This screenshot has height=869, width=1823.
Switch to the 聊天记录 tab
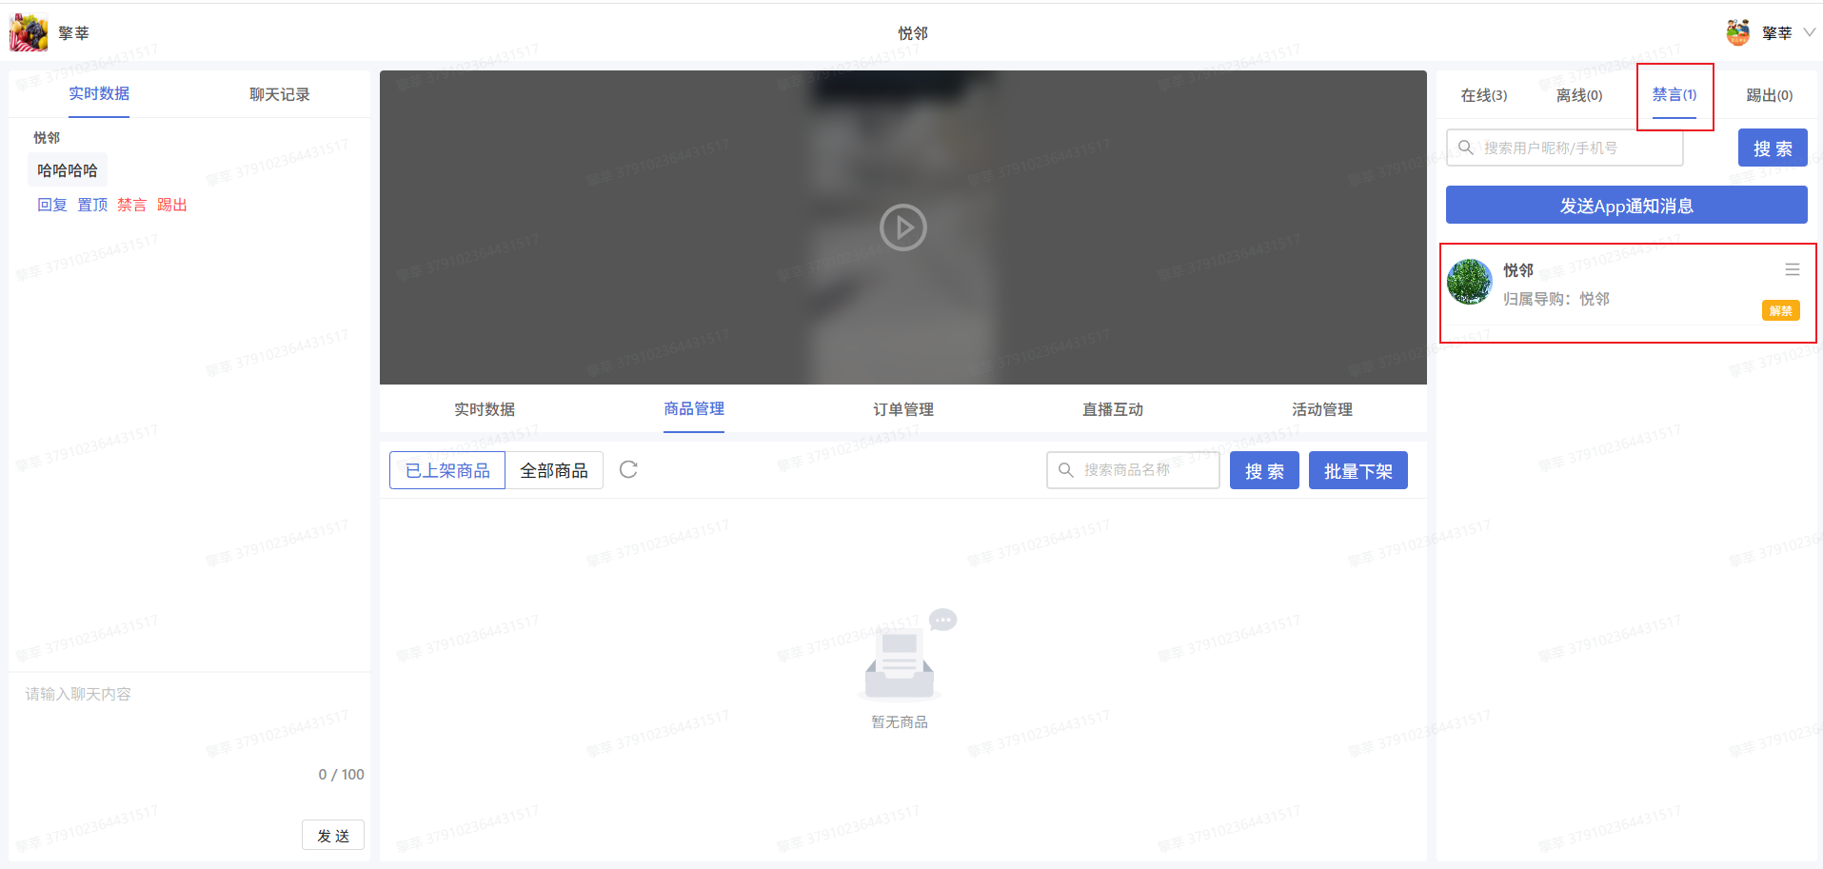coord(279,94)
